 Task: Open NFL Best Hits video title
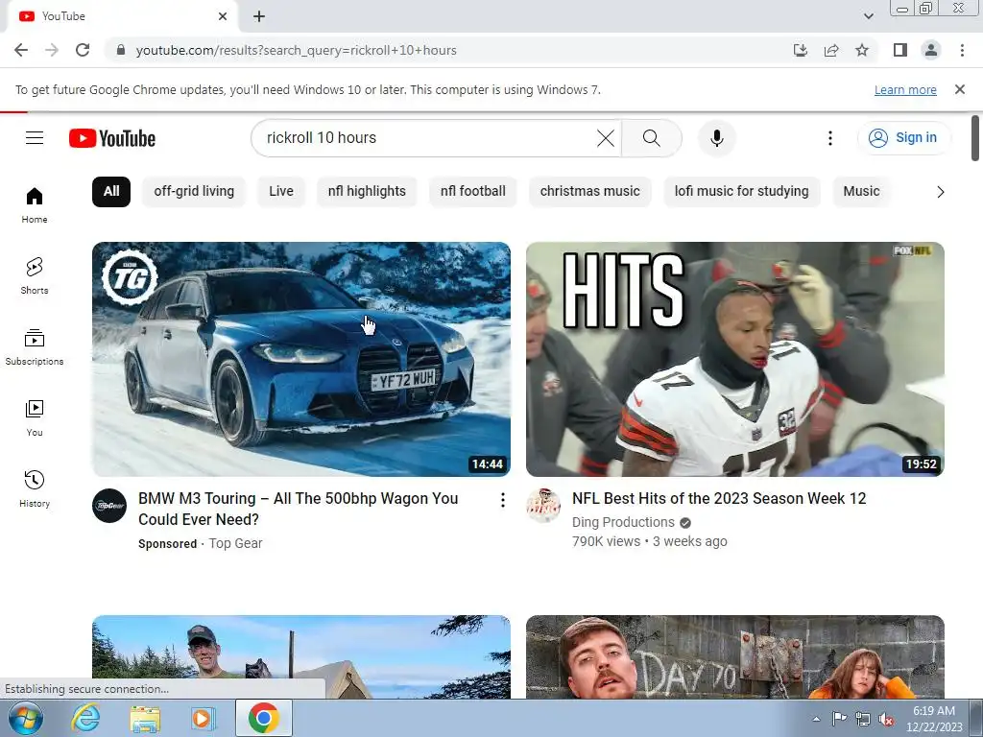point(719,498)
